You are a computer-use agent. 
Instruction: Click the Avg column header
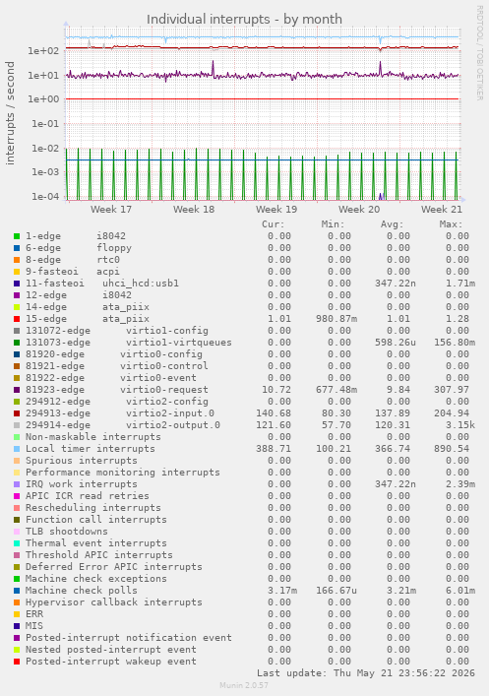click(393, 224)
